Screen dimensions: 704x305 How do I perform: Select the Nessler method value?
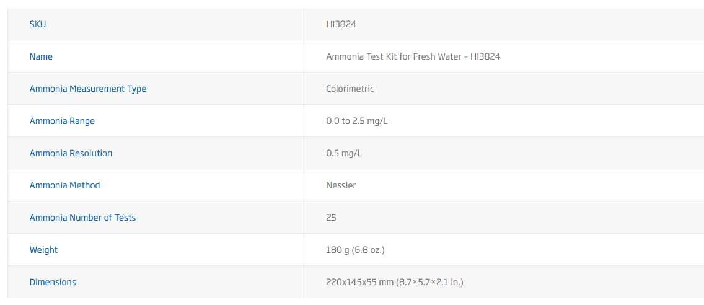point(341,185)
